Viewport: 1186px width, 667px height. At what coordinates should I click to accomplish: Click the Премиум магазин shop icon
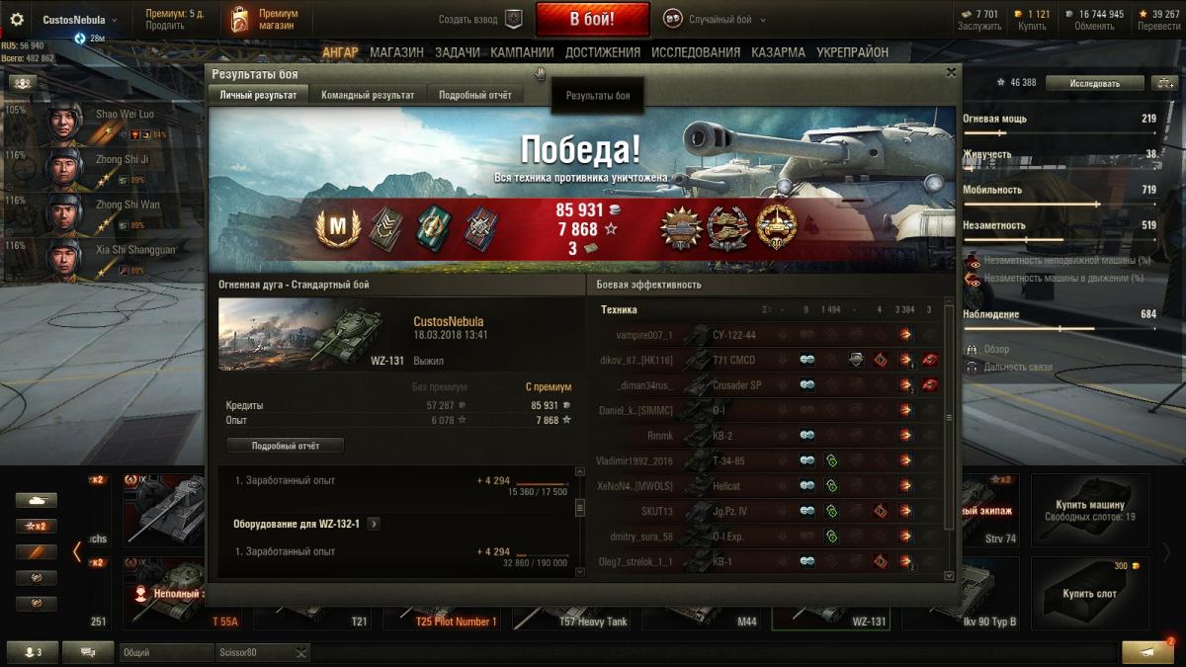[x=238, y=20]
